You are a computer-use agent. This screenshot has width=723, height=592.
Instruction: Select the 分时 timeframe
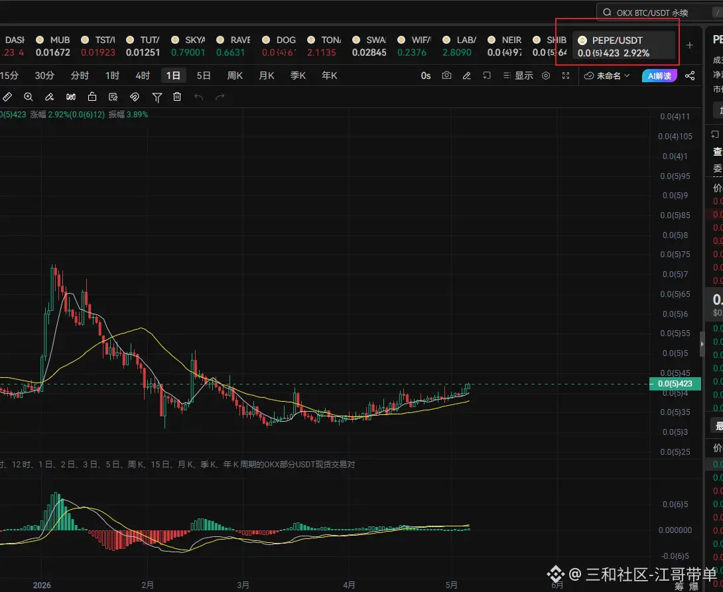(80, 76)
